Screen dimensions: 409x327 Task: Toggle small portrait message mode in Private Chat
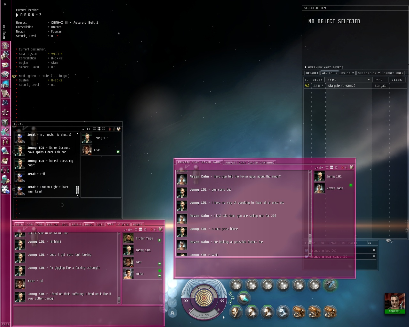click(x=332, y=167)
